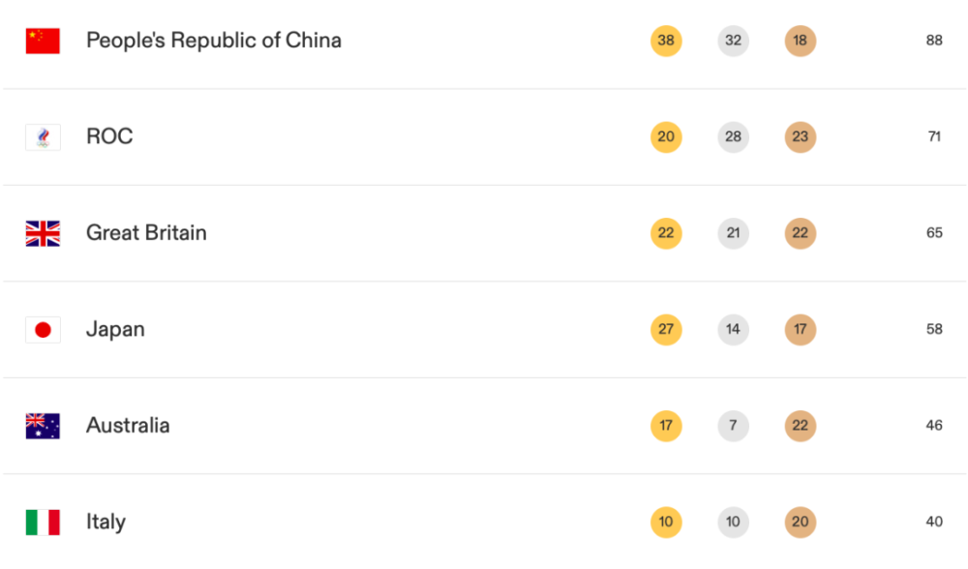Open the Italy country name link
The height and width of the screenshot is (569, 968).
pos(106,523)
